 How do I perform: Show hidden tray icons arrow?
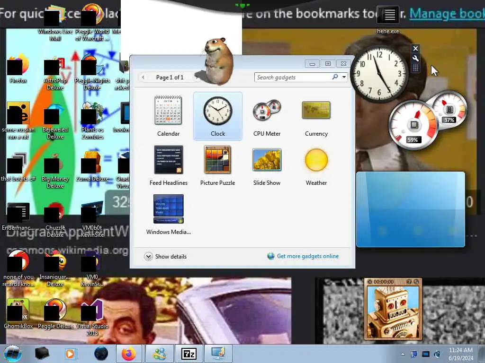(403, 354)
